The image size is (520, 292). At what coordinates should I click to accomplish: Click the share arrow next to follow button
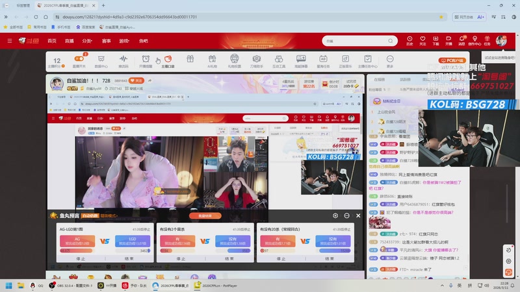point(150,80)
